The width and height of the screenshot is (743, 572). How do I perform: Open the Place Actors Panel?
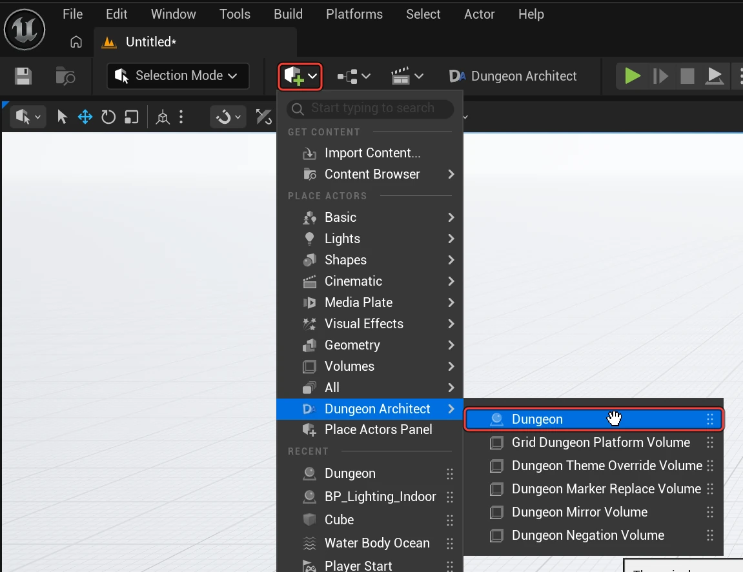tap(370, 429)
